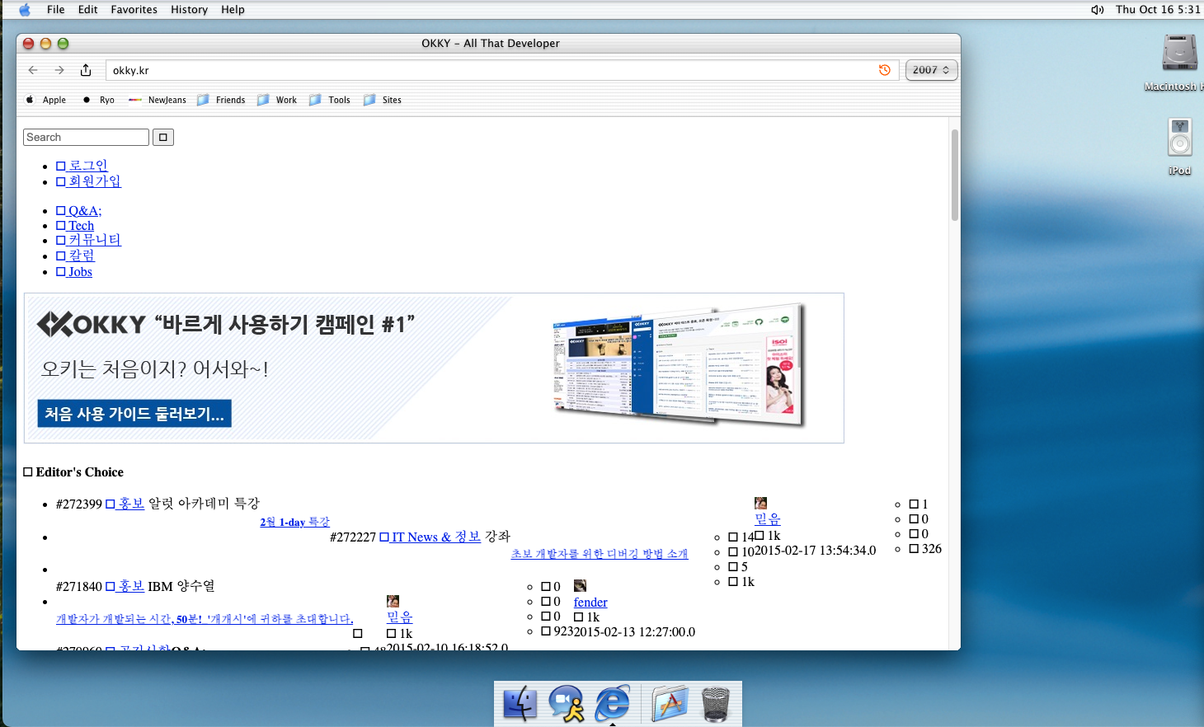Click the timestamp 2015-02-17 13:54:34.0

point(815,551)
